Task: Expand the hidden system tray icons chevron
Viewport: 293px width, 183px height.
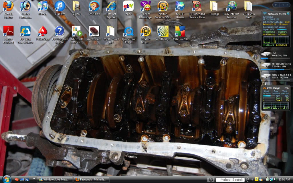Action: click(x=252, y=180)
